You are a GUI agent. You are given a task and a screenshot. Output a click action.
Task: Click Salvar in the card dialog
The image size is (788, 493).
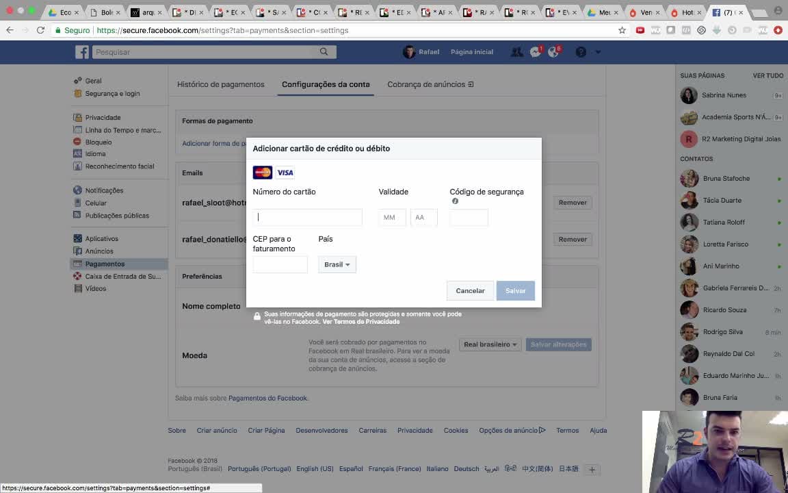tap(516, 291)
